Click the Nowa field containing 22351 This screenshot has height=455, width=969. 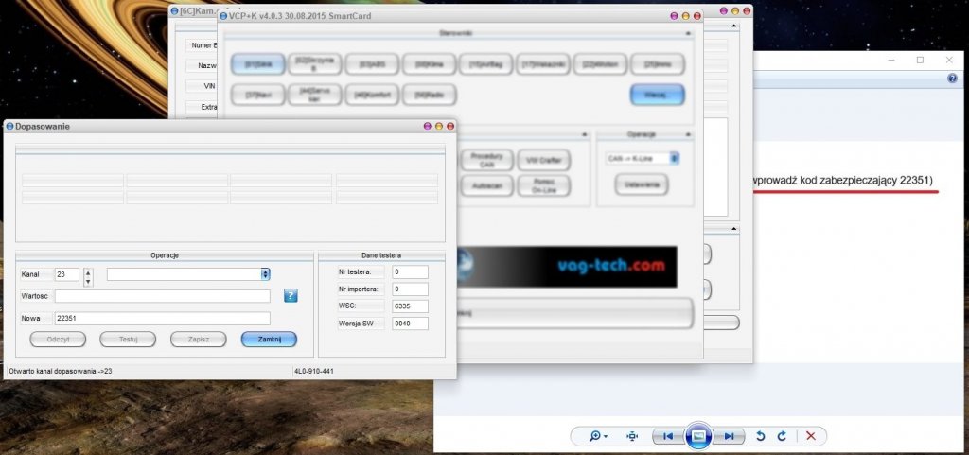click(163, 319)
